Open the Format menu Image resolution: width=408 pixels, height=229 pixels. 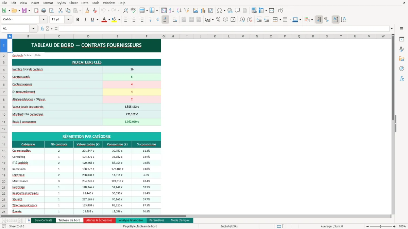pyautogui.click(x=48, y=3)
